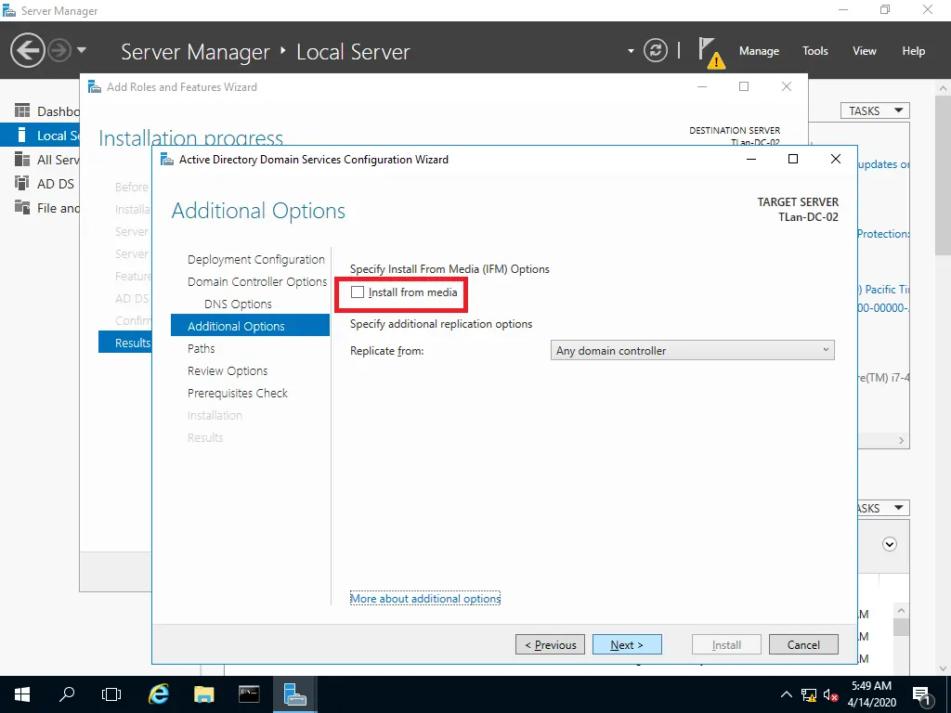Viewport: 951px width, 713px height.
Task: Select Deployment Configuration step
Action: (x=256, y=260)
